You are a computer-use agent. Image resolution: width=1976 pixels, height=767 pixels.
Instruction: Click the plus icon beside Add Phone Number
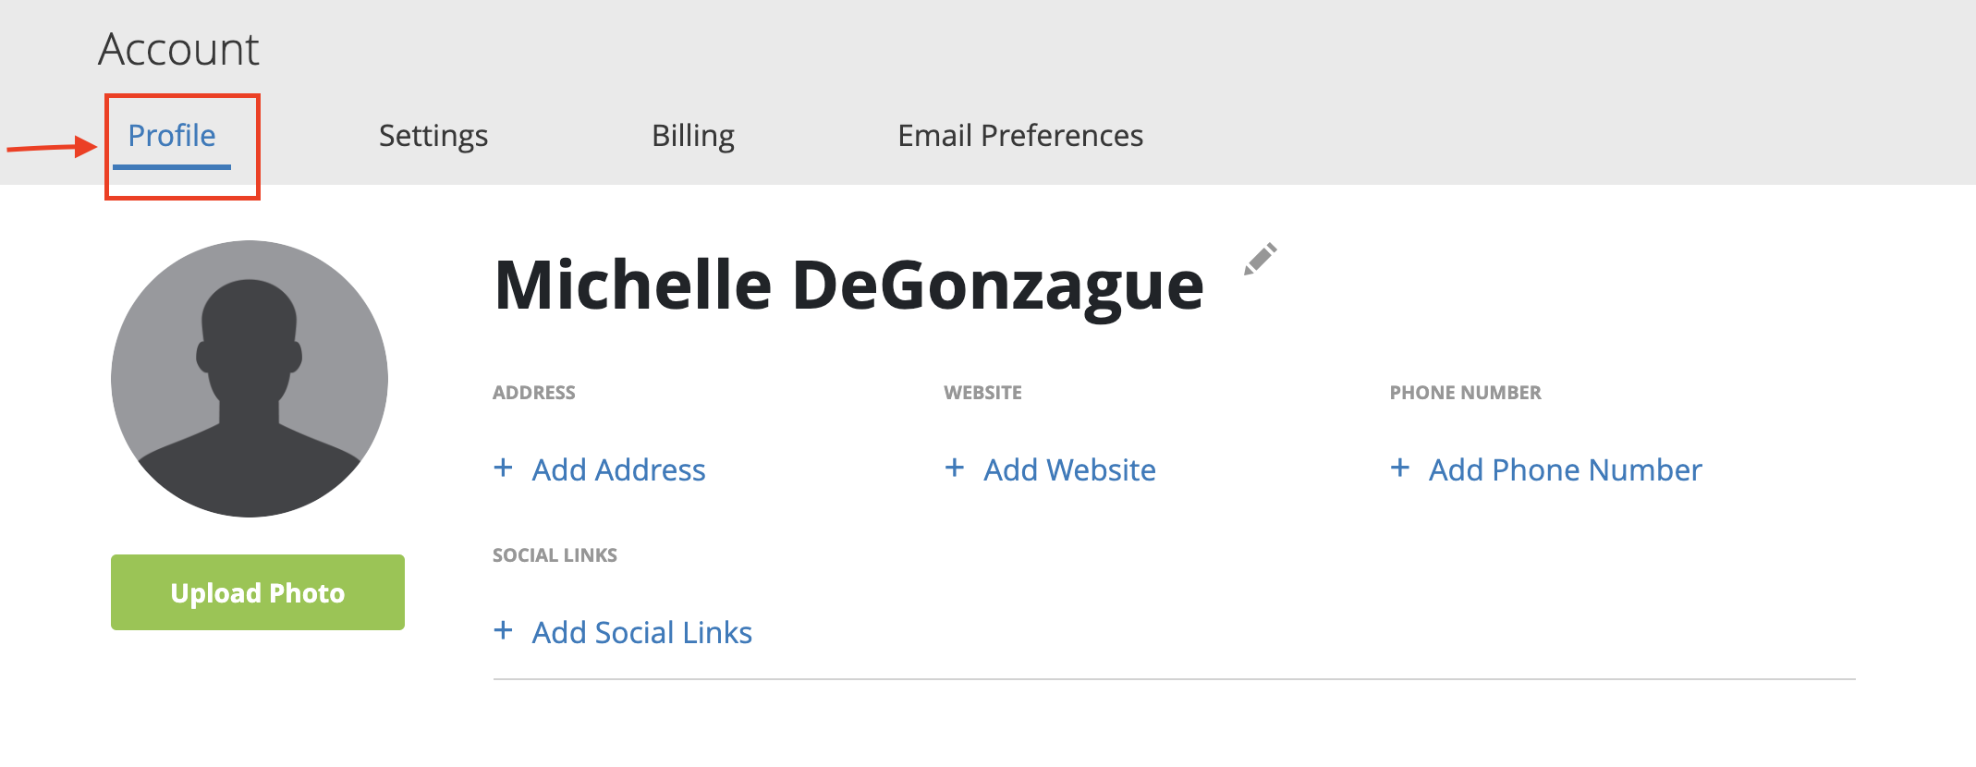click(1400, 468)
